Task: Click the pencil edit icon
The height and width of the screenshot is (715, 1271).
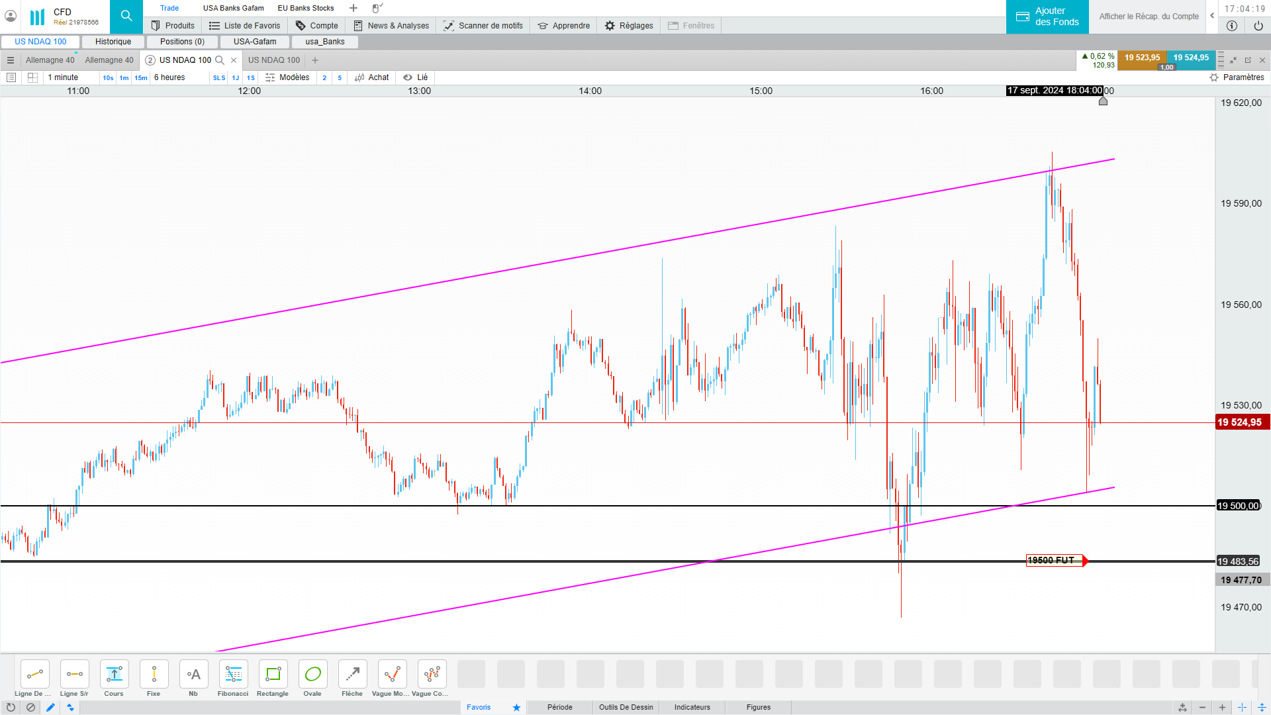Action: [50, 707]
